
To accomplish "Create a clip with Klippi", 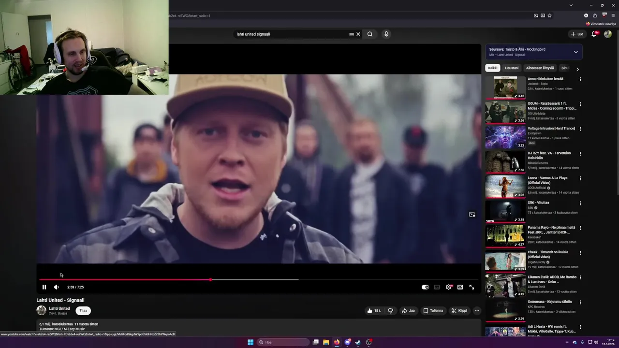I will click(x=459, y=311).
